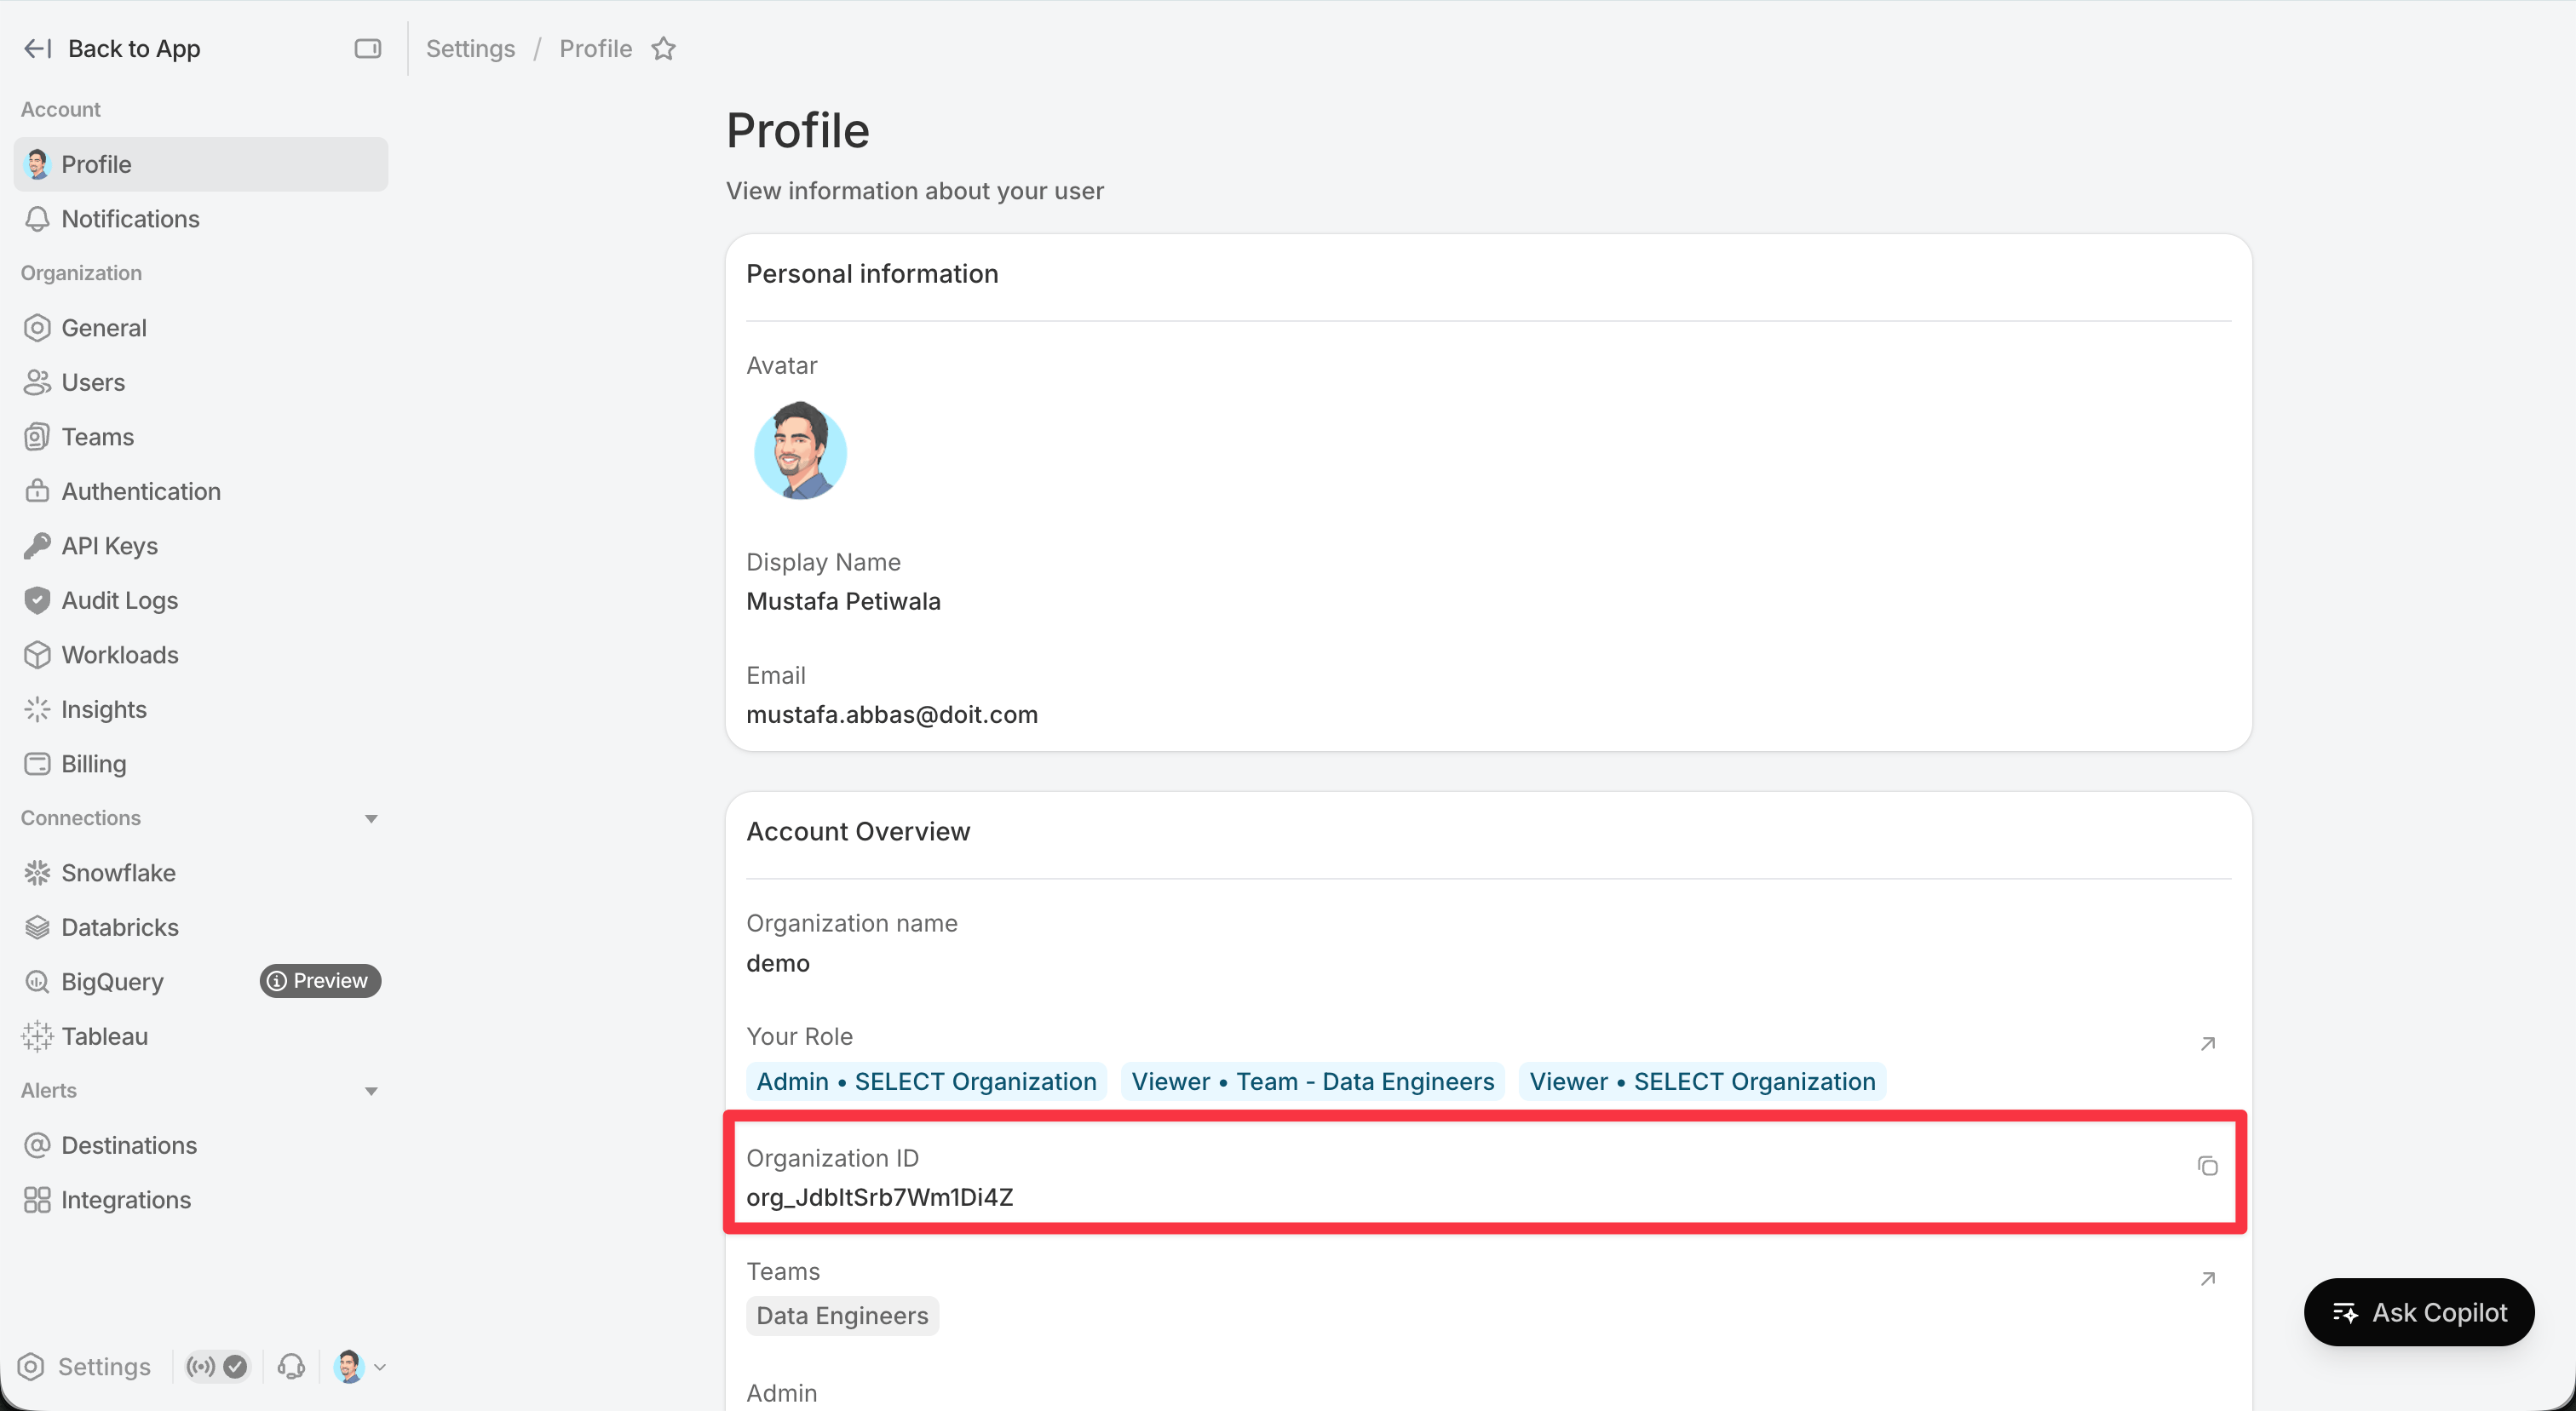Collapse the Alerts section arrow

pyautogui.click(x=371, y=1091)
